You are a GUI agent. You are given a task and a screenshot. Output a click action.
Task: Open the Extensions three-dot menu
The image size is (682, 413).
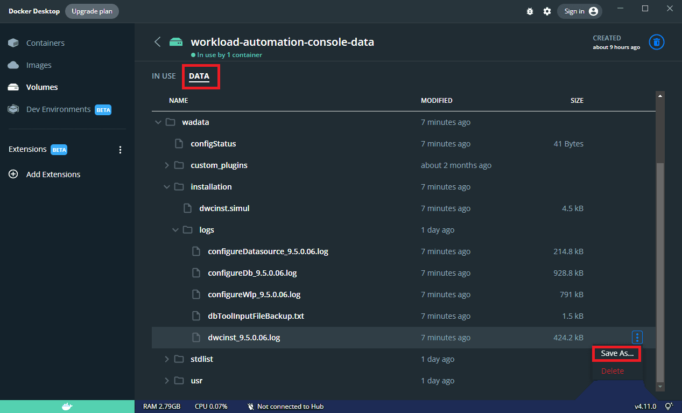120,150
